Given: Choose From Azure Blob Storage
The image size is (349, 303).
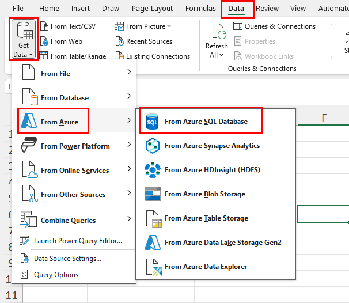Looking at the screenshot, I should (x=215, y=194).
